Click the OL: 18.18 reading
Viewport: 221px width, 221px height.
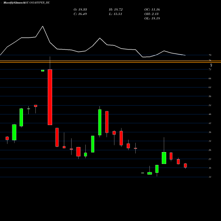[152, 19]
